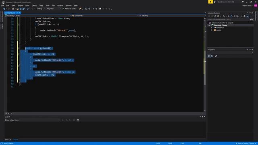Open the return1() member navigation dropdown
Viewport: 258px width, 145px height.
172,16
